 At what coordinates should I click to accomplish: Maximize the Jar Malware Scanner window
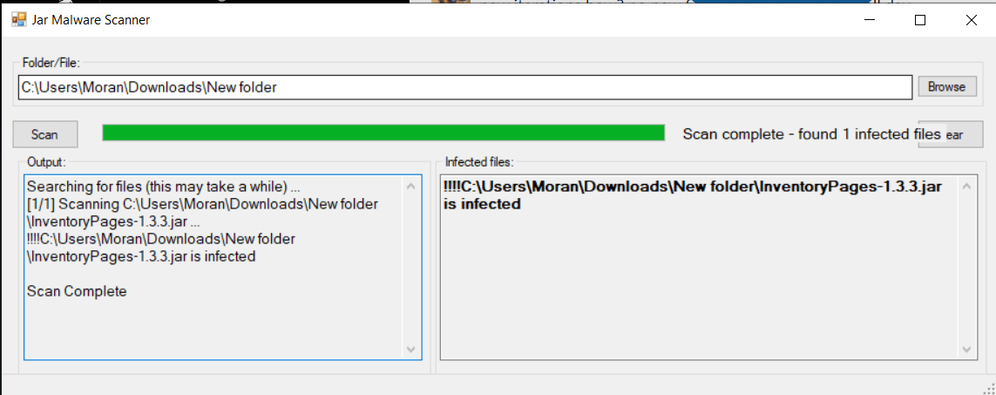click(920, 20)
